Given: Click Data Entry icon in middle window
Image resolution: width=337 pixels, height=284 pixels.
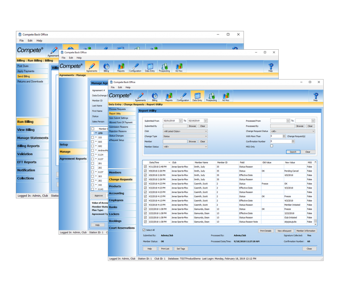Looking at the screenshot, I should (x=150, y=67).
